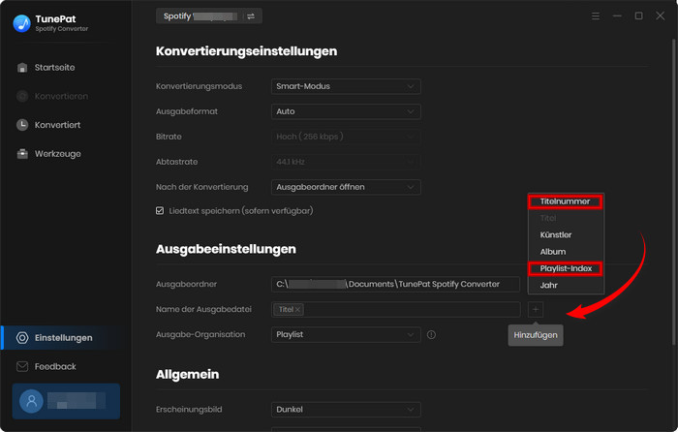This screenshot has width=678, height=432.
Task: Open the Nach der Konvertierung dropdown
Action: point(346,186)
